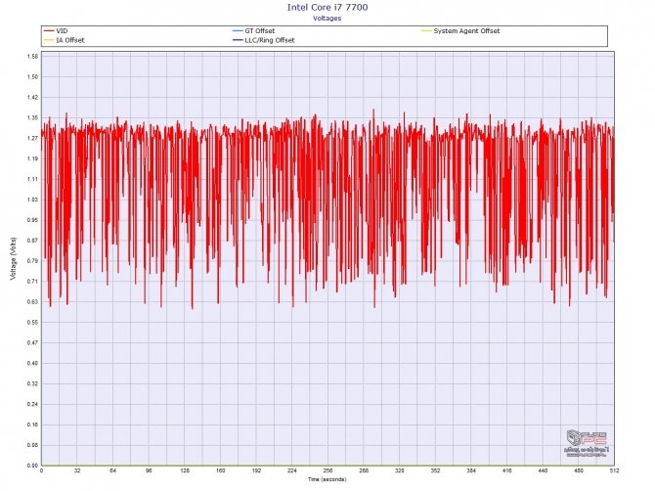Click the 0.63 value on voltage axis
This screenshot has width=655, height=491.
32,301
